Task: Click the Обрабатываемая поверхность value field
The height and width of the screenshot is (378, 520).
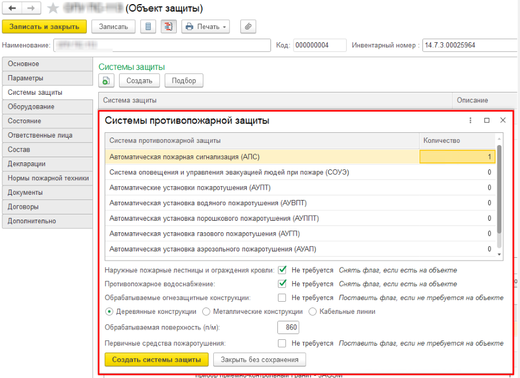Action: [288, 328]
